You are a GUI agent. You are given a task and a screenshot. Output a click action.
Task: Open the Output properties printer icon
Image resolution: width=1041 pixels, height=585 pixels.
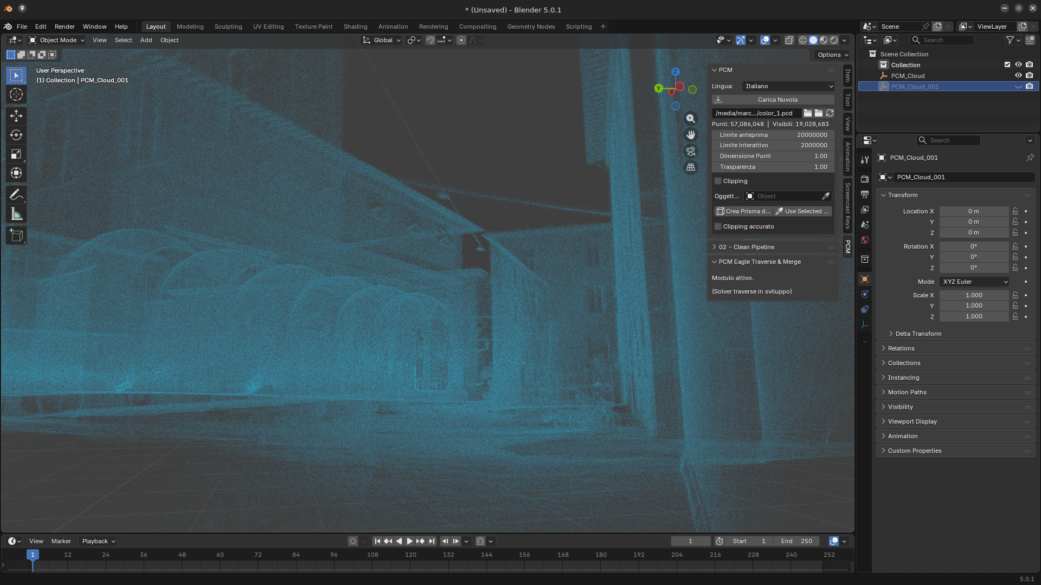click(865, 194)
